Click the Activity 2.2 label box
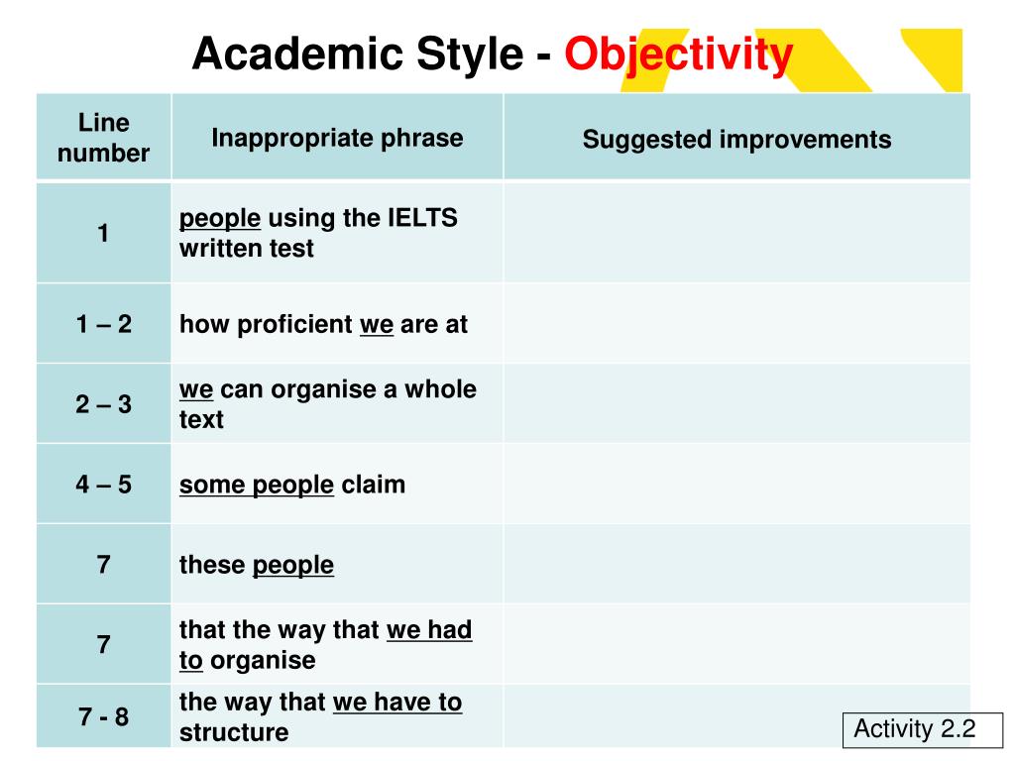1015x761 pixels. (923, 729)
